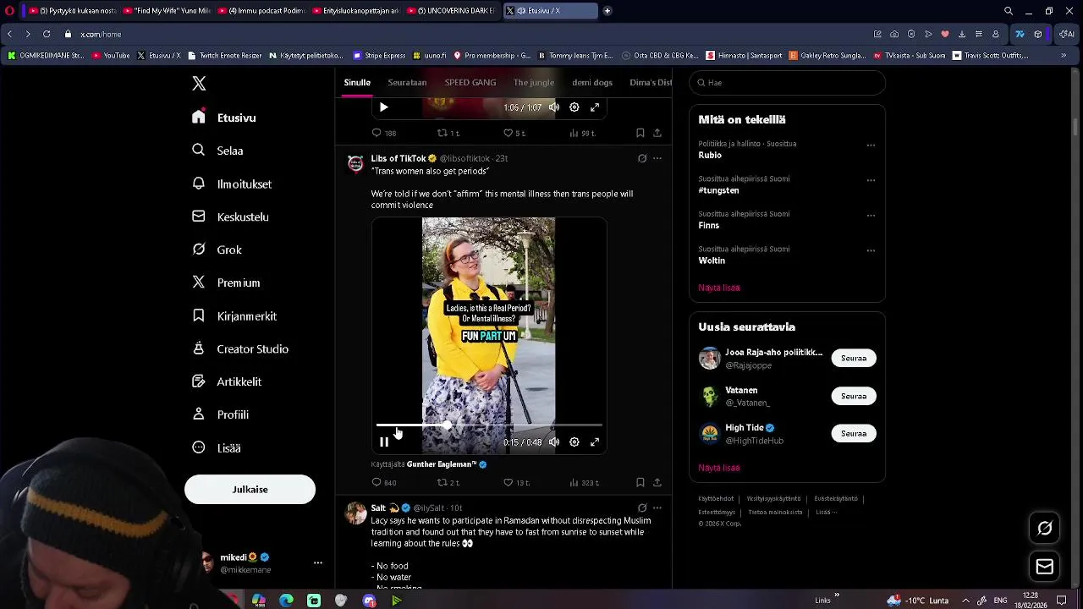
Task: Open settings gear on top video
Action: (x=574, y=107)
